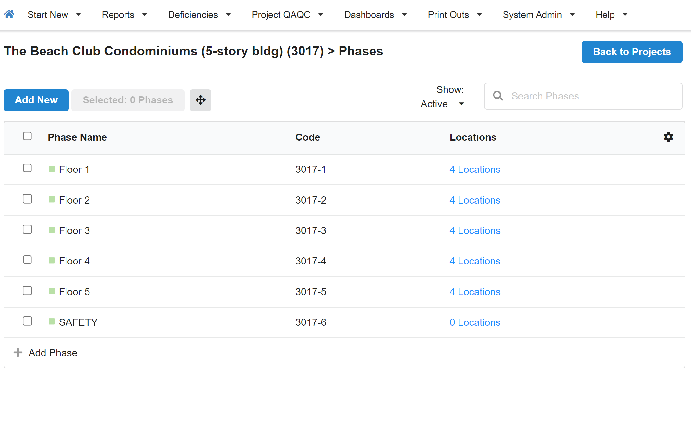Click the code cell 3017-4

(311, 261)
